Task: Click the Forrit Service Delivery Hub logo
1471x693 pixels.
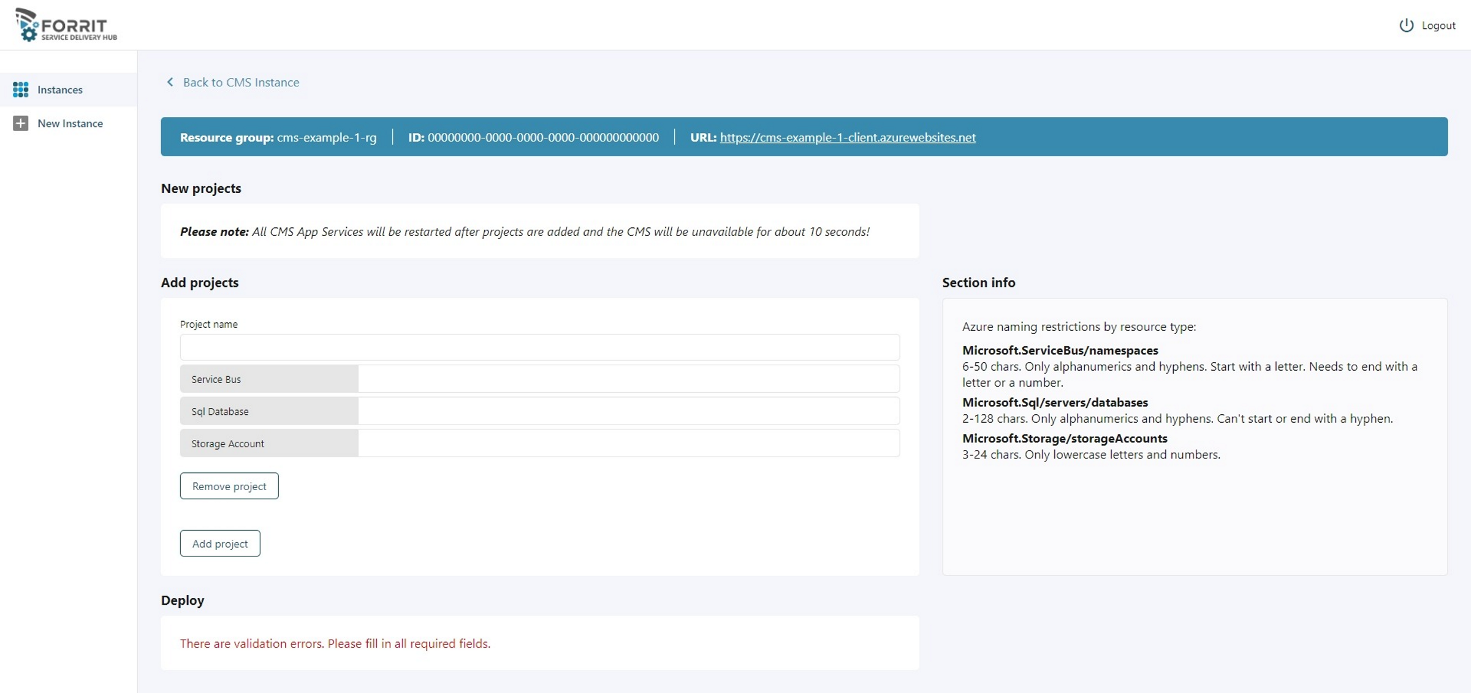Action: tap(66, 25)
